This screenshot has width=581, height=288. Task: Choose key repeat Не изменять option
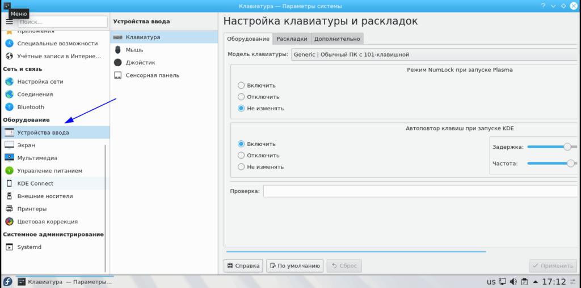[241, 167]
